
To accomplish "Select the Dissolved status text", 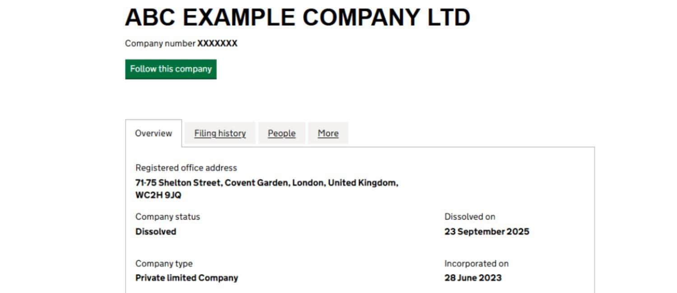I will pyautogui.click(x=155, y=231).
